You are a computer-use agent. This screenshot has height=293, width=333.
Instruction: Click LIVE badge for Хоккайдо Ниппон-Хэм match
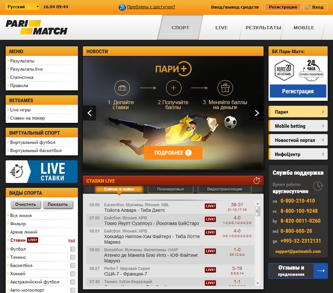[210, 232]
